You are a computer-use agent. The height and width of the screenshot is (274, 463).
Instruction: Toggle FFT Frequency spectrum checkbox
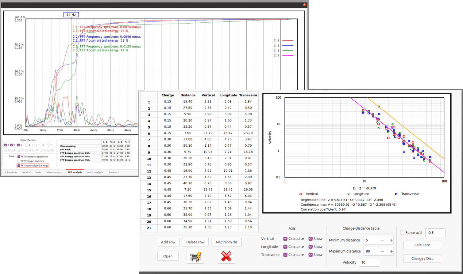click(x=19, y=156)
